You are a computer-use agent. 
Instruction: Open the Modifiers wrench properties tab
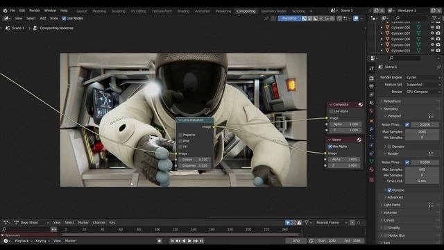tap(372, 129)
